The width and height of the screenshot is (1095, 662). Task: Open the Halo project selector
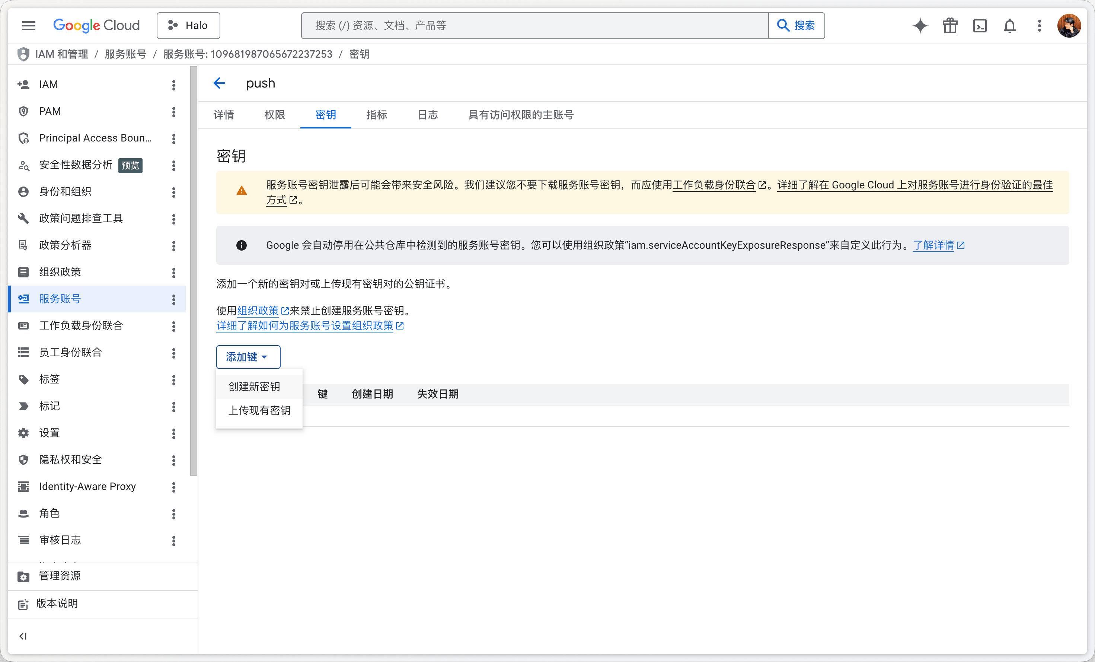(x=188, y=26)
